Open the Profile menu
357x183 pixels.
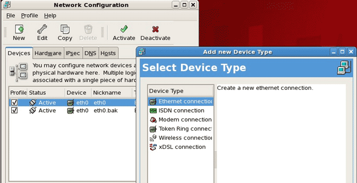pyautogui.click(x=30, y=16)
